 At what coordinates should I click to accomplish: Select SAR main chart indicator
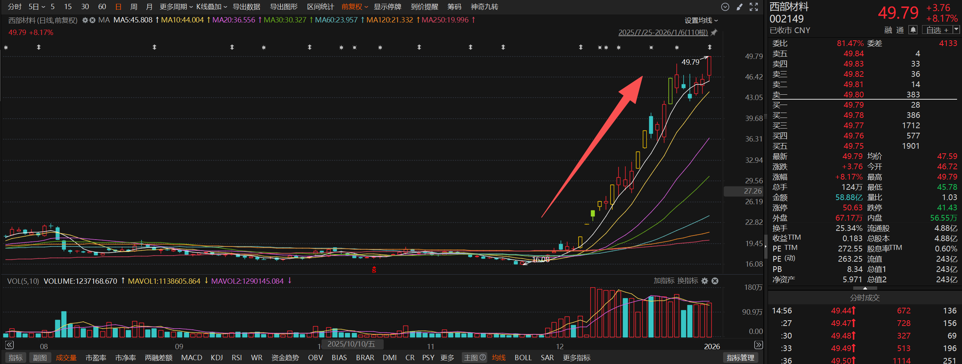coord(547,358)
